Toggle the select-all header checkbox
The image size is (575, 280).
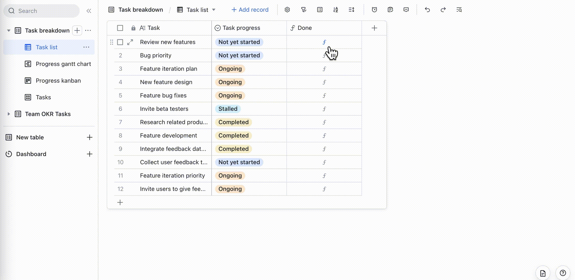pyautogui.click(x=120, y=28)
